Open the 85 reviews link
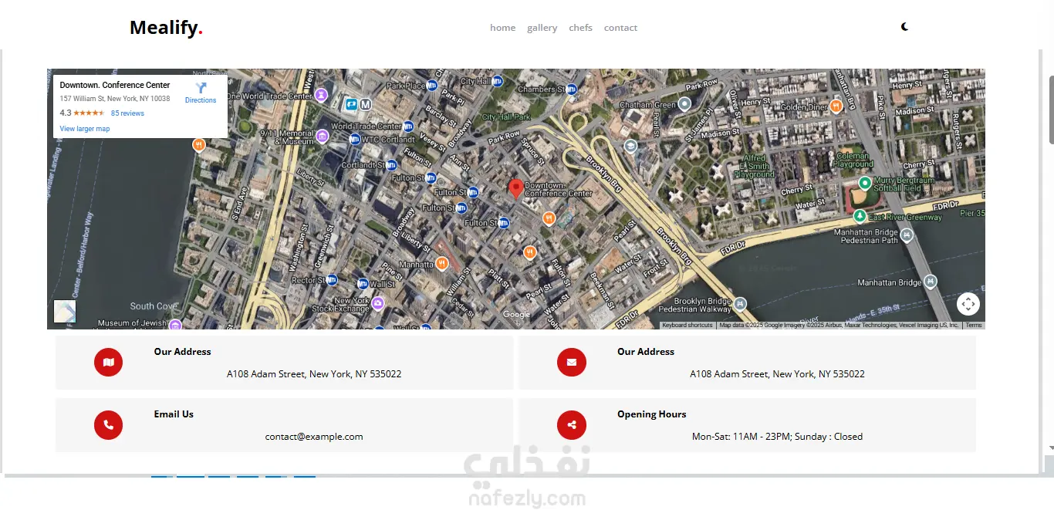Image resolution: width=1054 pixels, height=510 pixels. coord(127,113)
